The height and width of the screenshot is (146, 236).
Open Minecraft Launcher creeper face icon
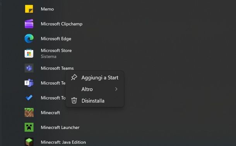tap(29, 127)
